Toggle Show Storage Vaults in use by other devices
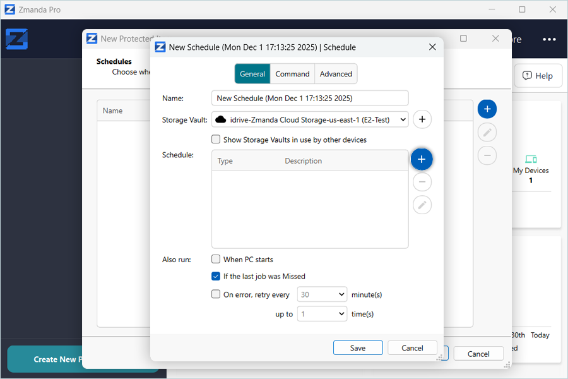The height and width of the screenshot is (379, 568). click(216, 140)
